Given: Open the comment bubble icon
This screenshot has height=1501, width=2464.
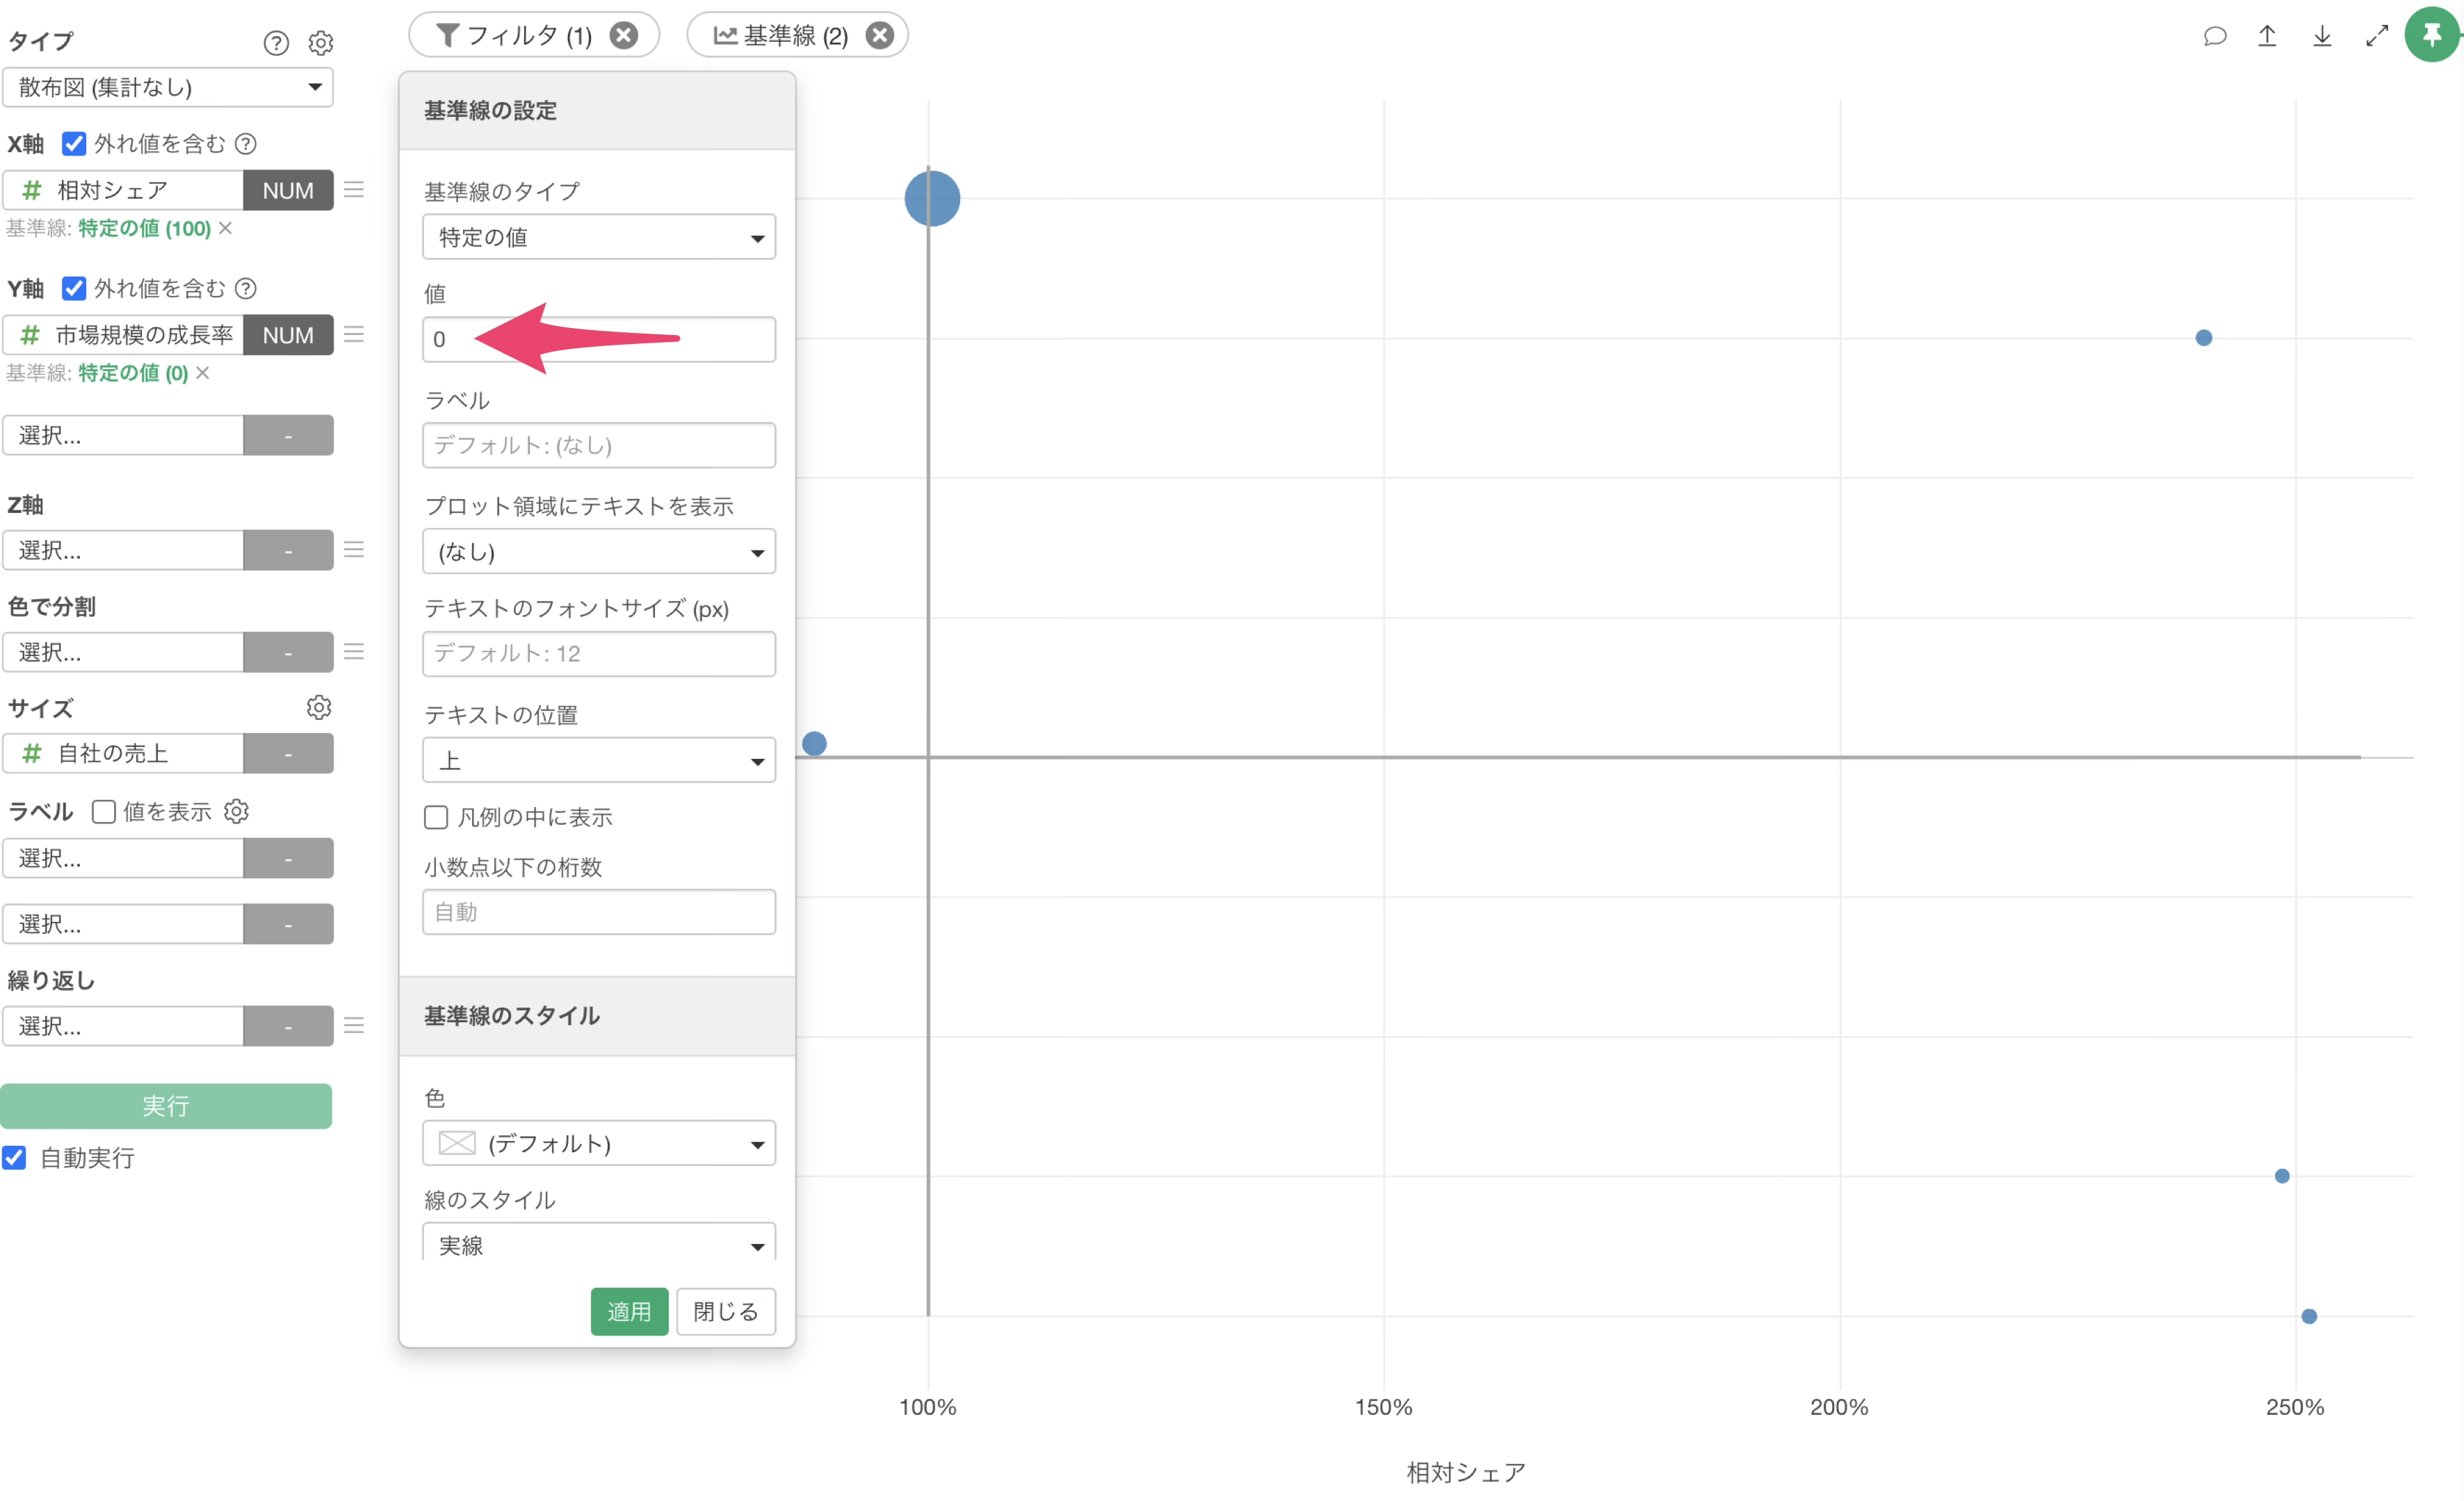Looking at the screenshot, I should tap(2214, 36).
